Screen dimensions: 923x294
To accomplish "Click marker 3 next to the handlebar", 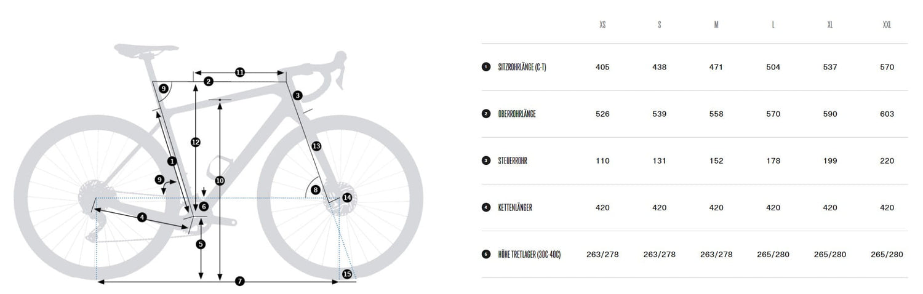I will [x=298, y=95].
